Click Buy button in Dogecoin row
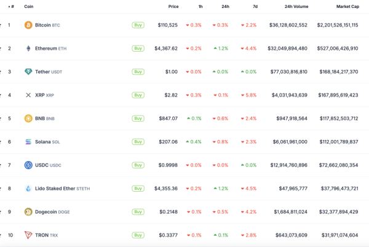The image size is (369, 247). pyautogui.click(x=138, y=212)
